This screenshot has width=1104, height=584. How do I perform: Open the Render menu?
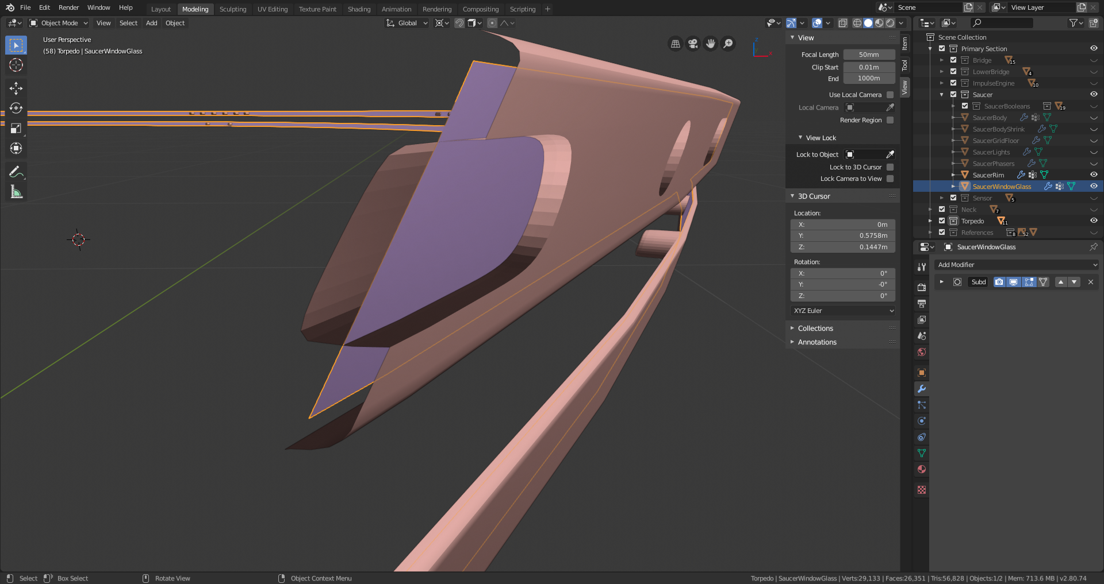click(x=68, y=7)
